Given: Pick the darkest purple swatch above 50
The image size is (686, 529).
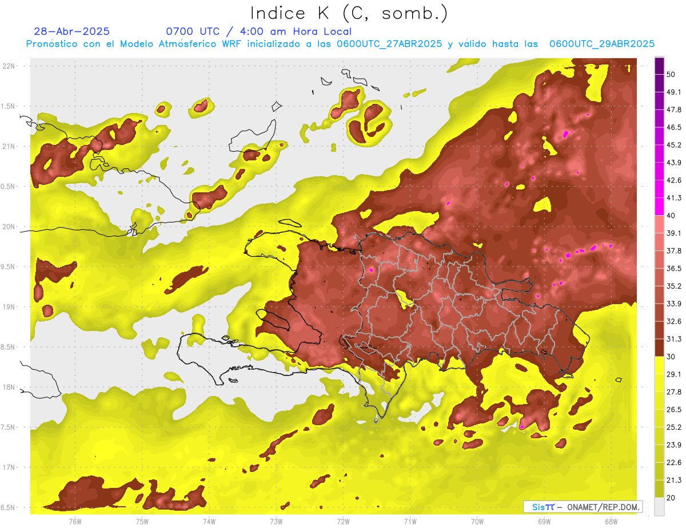Looking at the screenshot, I should click(659, 66).
